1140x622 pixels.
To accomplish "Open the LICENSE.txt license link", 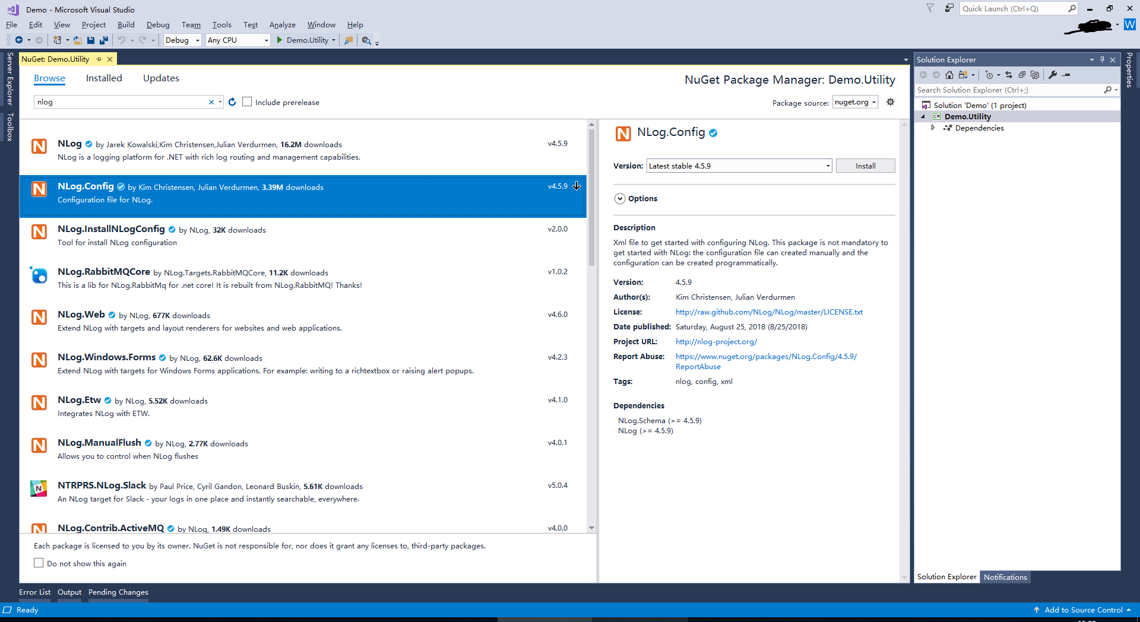I will 769,312.
